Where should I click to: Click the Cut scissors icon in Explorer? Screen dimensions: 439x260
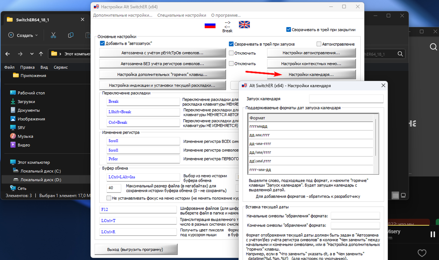click(x=53, y=35)
